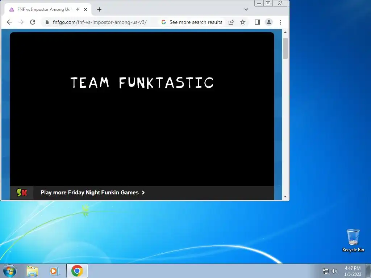
Task: Click the scrollbar up arrow
Action: (285, 32)
